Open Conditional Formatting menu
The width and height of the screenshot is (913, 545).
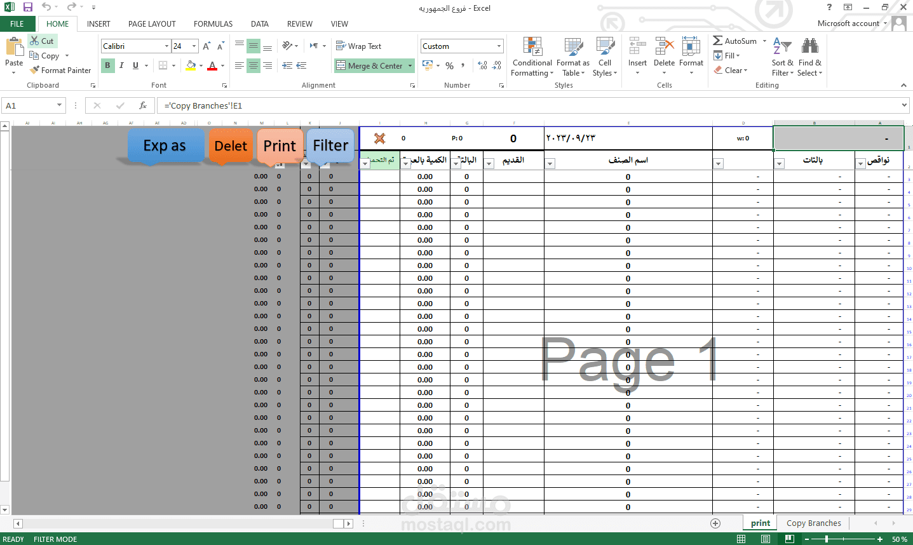click(x=532, y=57)
